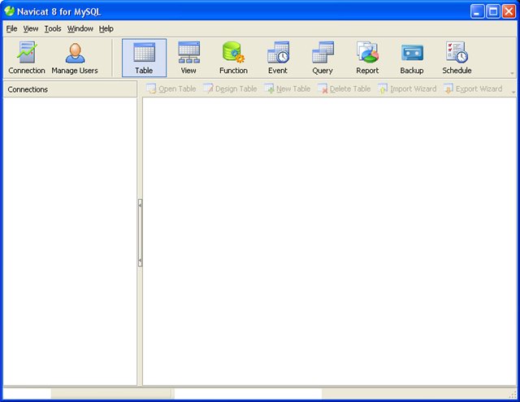Open the Window menu

pos(80,29)
